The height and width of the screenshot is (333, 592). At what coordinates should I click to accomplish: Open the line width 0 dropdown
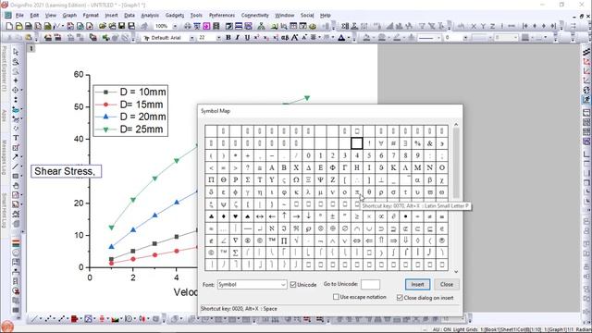pos(465,38)
